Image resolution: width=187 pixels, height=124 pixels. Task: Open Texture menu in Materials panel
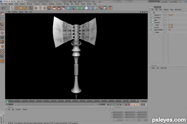25,109
